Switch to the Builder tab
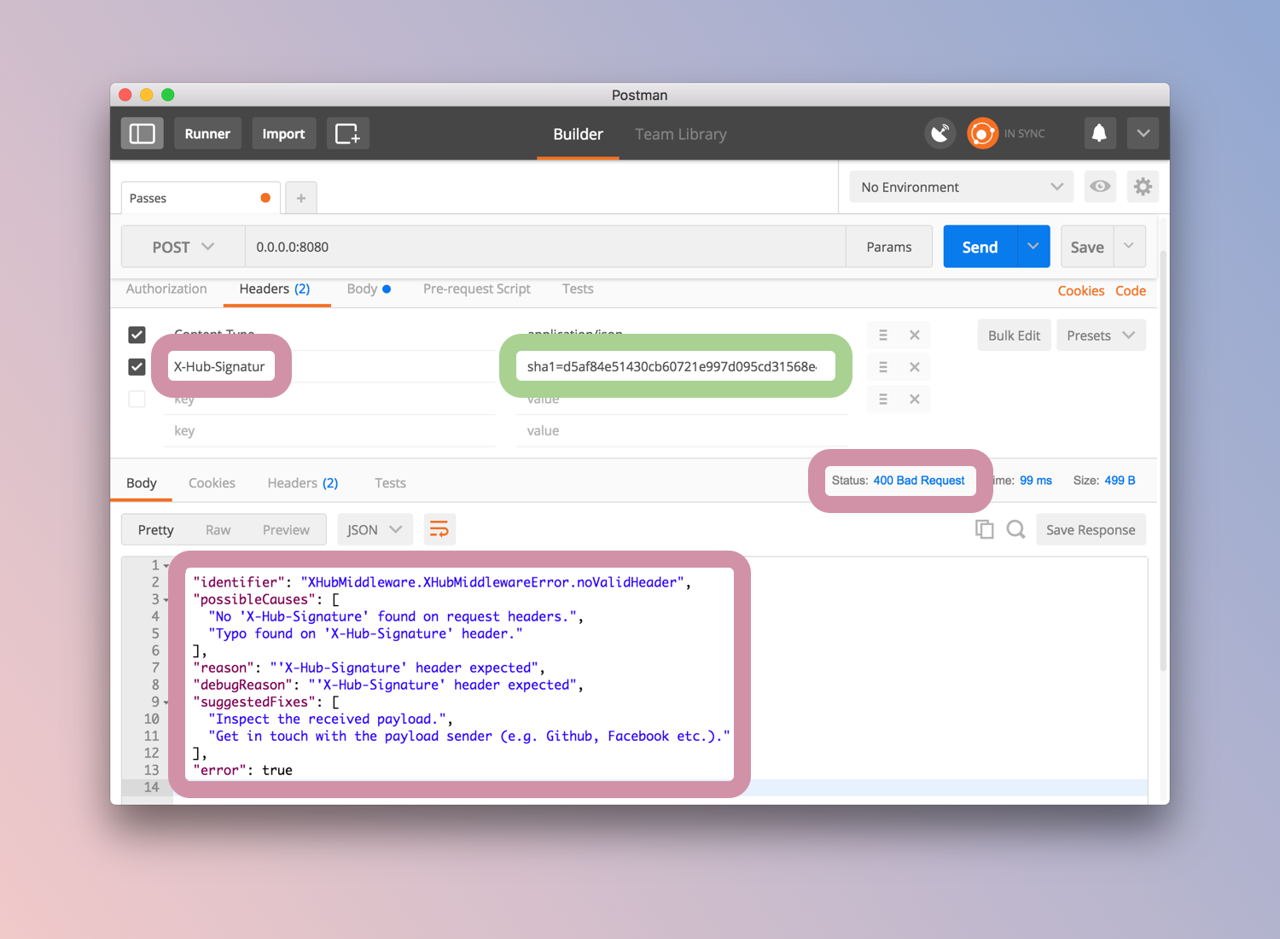This screenshot has height=939, width=1280. click(x=578, y=134)
